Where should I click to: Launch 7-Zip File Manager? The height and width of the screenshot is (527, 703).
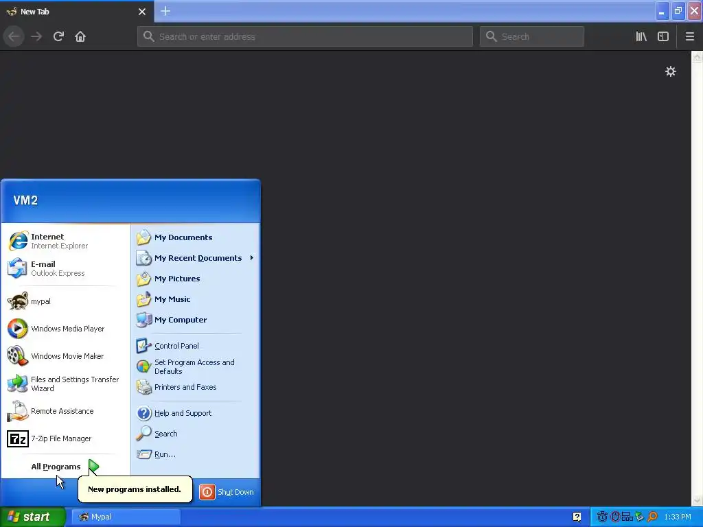65,438
